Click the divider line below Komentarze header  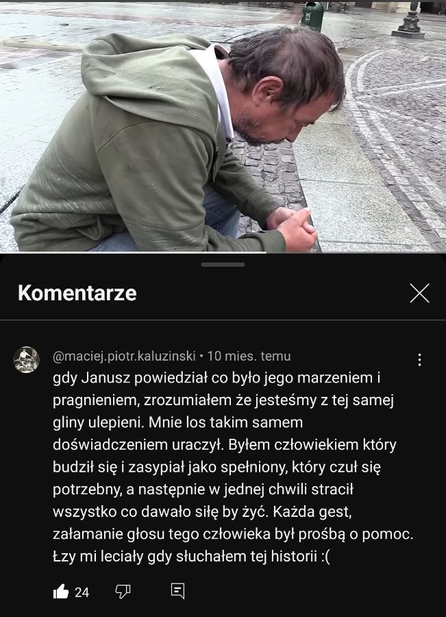coord(223,319)
